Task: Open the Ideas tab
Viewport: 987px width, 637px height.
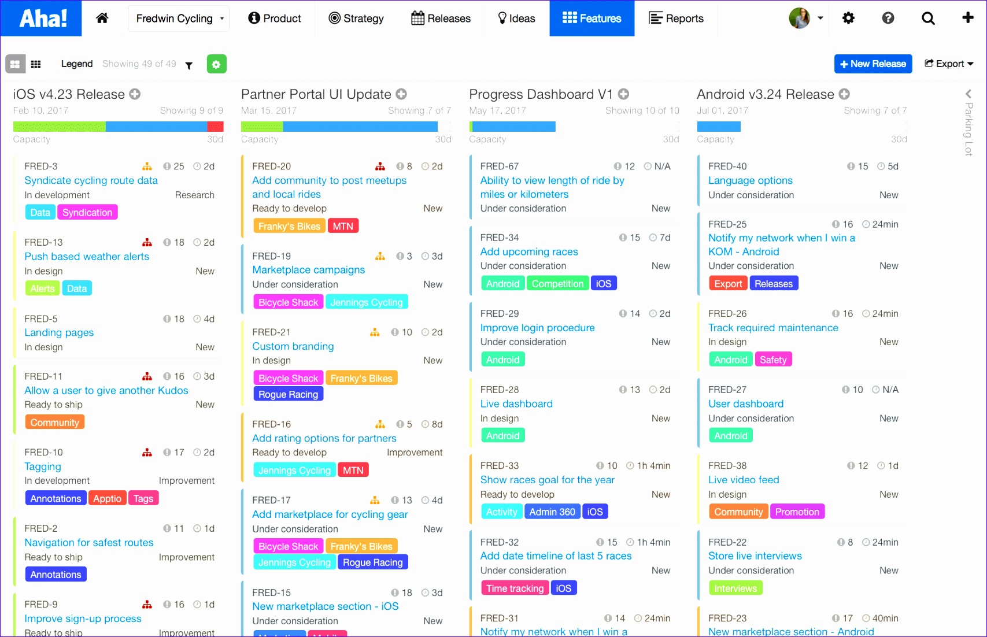Action: tap(516, 18)
